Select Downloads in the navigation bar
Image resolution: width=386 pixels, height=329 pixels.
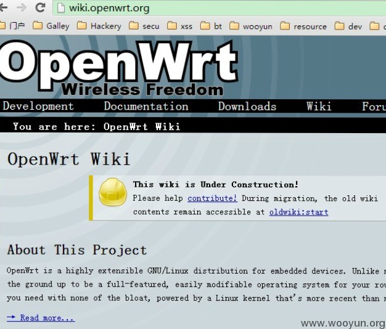click(x=247, y=106)
